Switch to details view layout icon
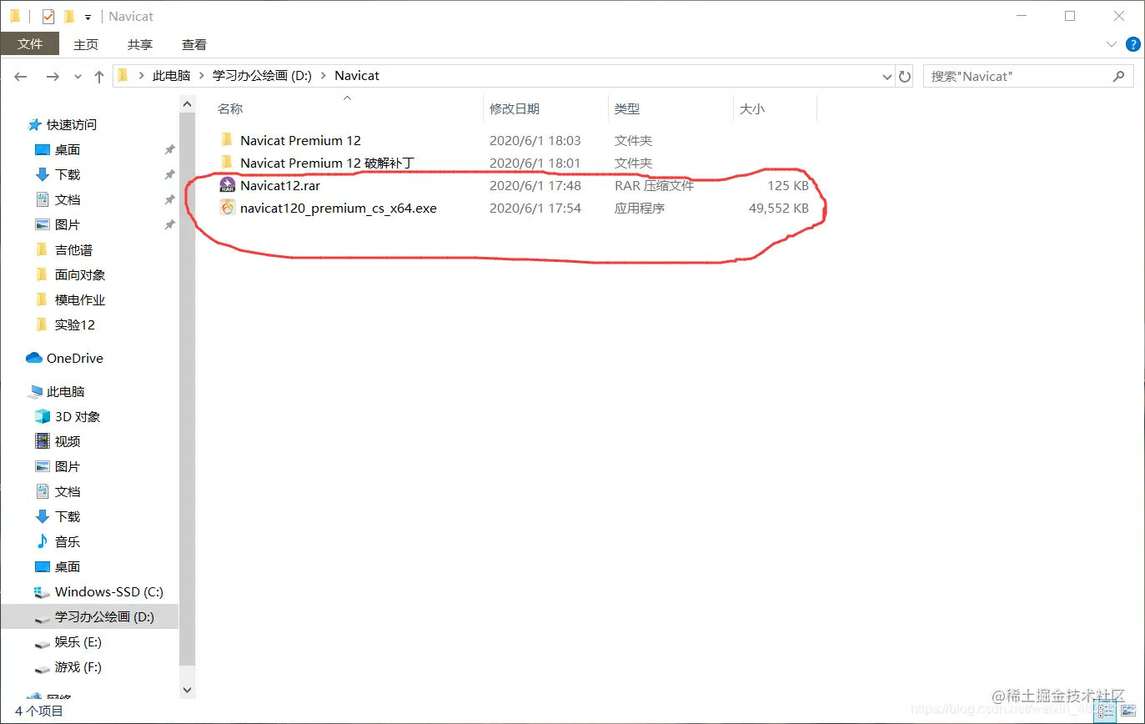The image size is (1145, 724). coord(1107,711)
